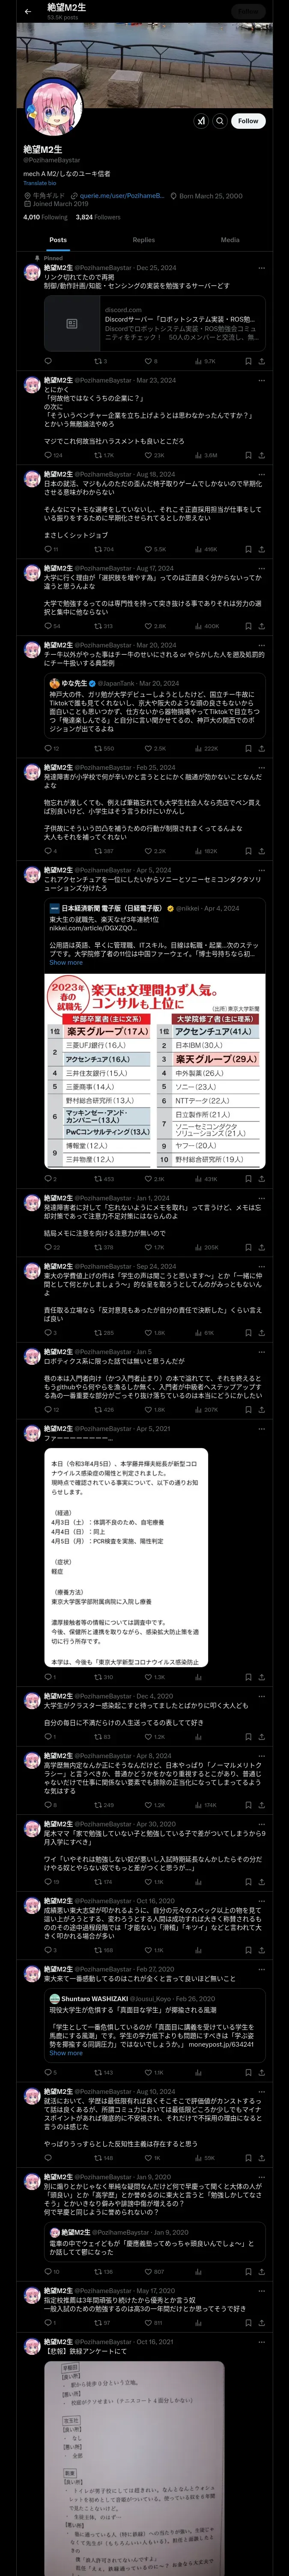Share the Mar 20, 2024 post

click(262, 748)
